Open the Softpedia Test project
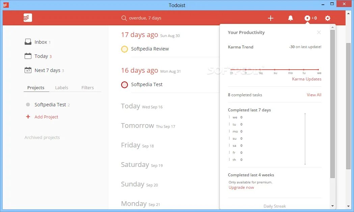 [x=50, y=105]
